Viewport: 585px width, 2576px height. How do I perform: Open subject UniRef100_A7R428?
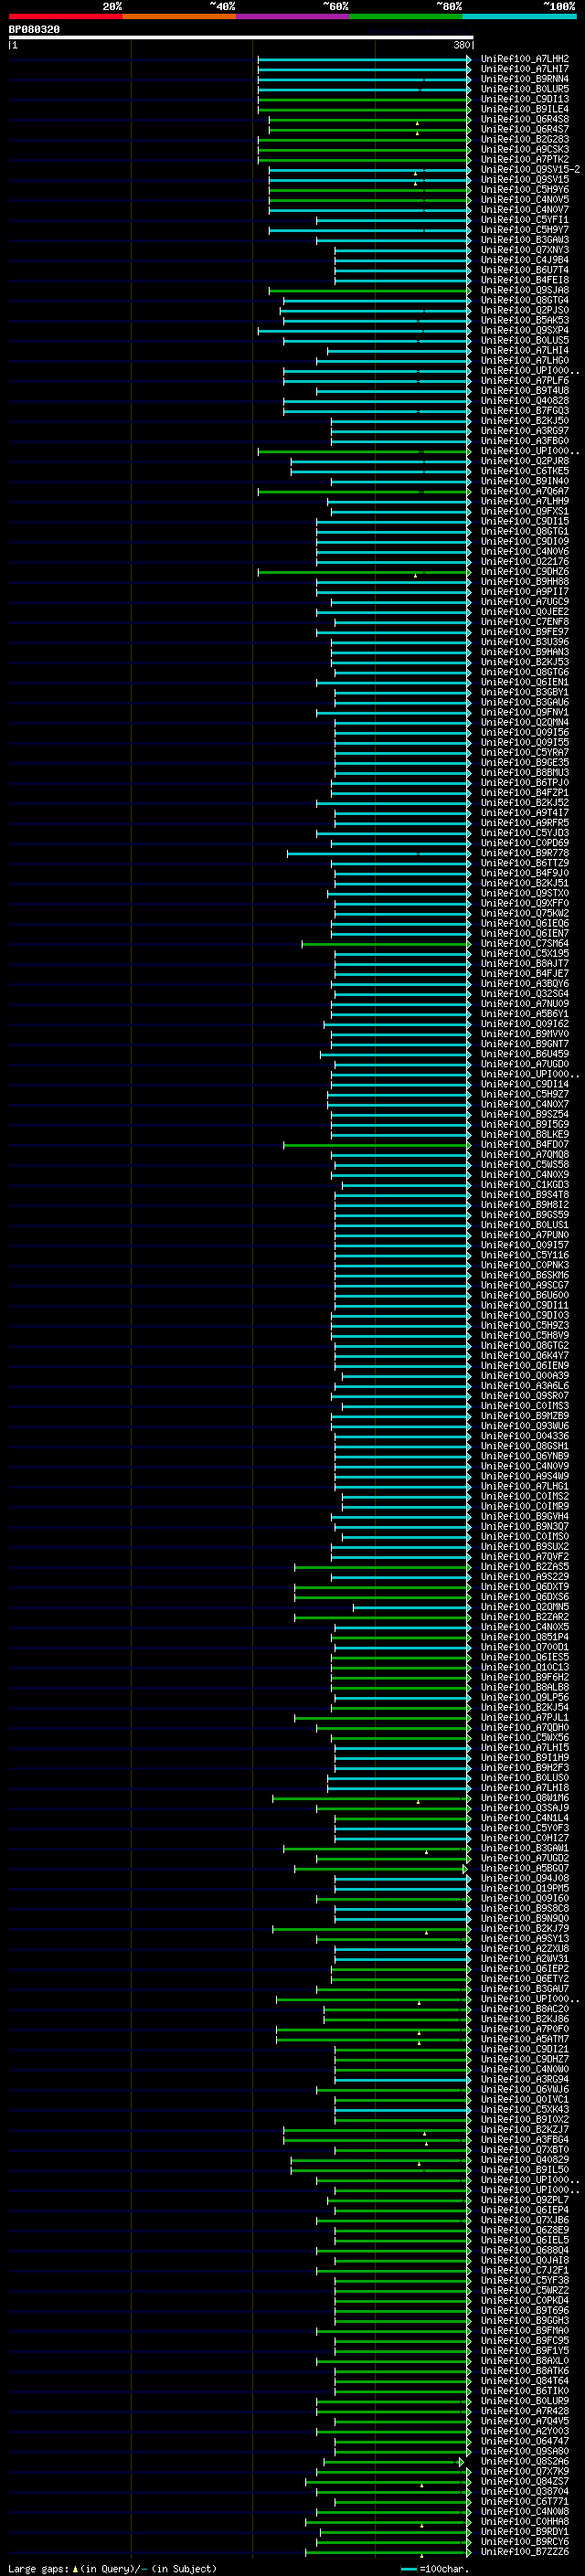coord(524,2410)
